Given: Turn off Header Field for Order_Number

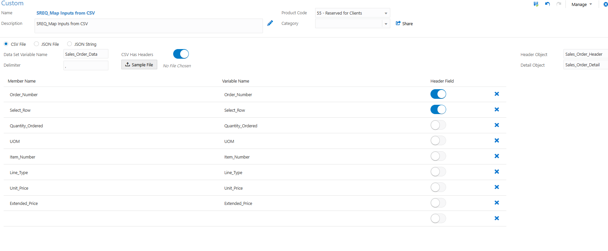Looking at the screenshot, I should pyautogui.click(x=438, y=94).
